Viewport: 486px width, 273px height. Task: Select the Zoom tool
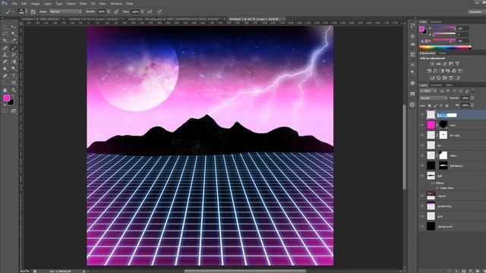(14, 90)
